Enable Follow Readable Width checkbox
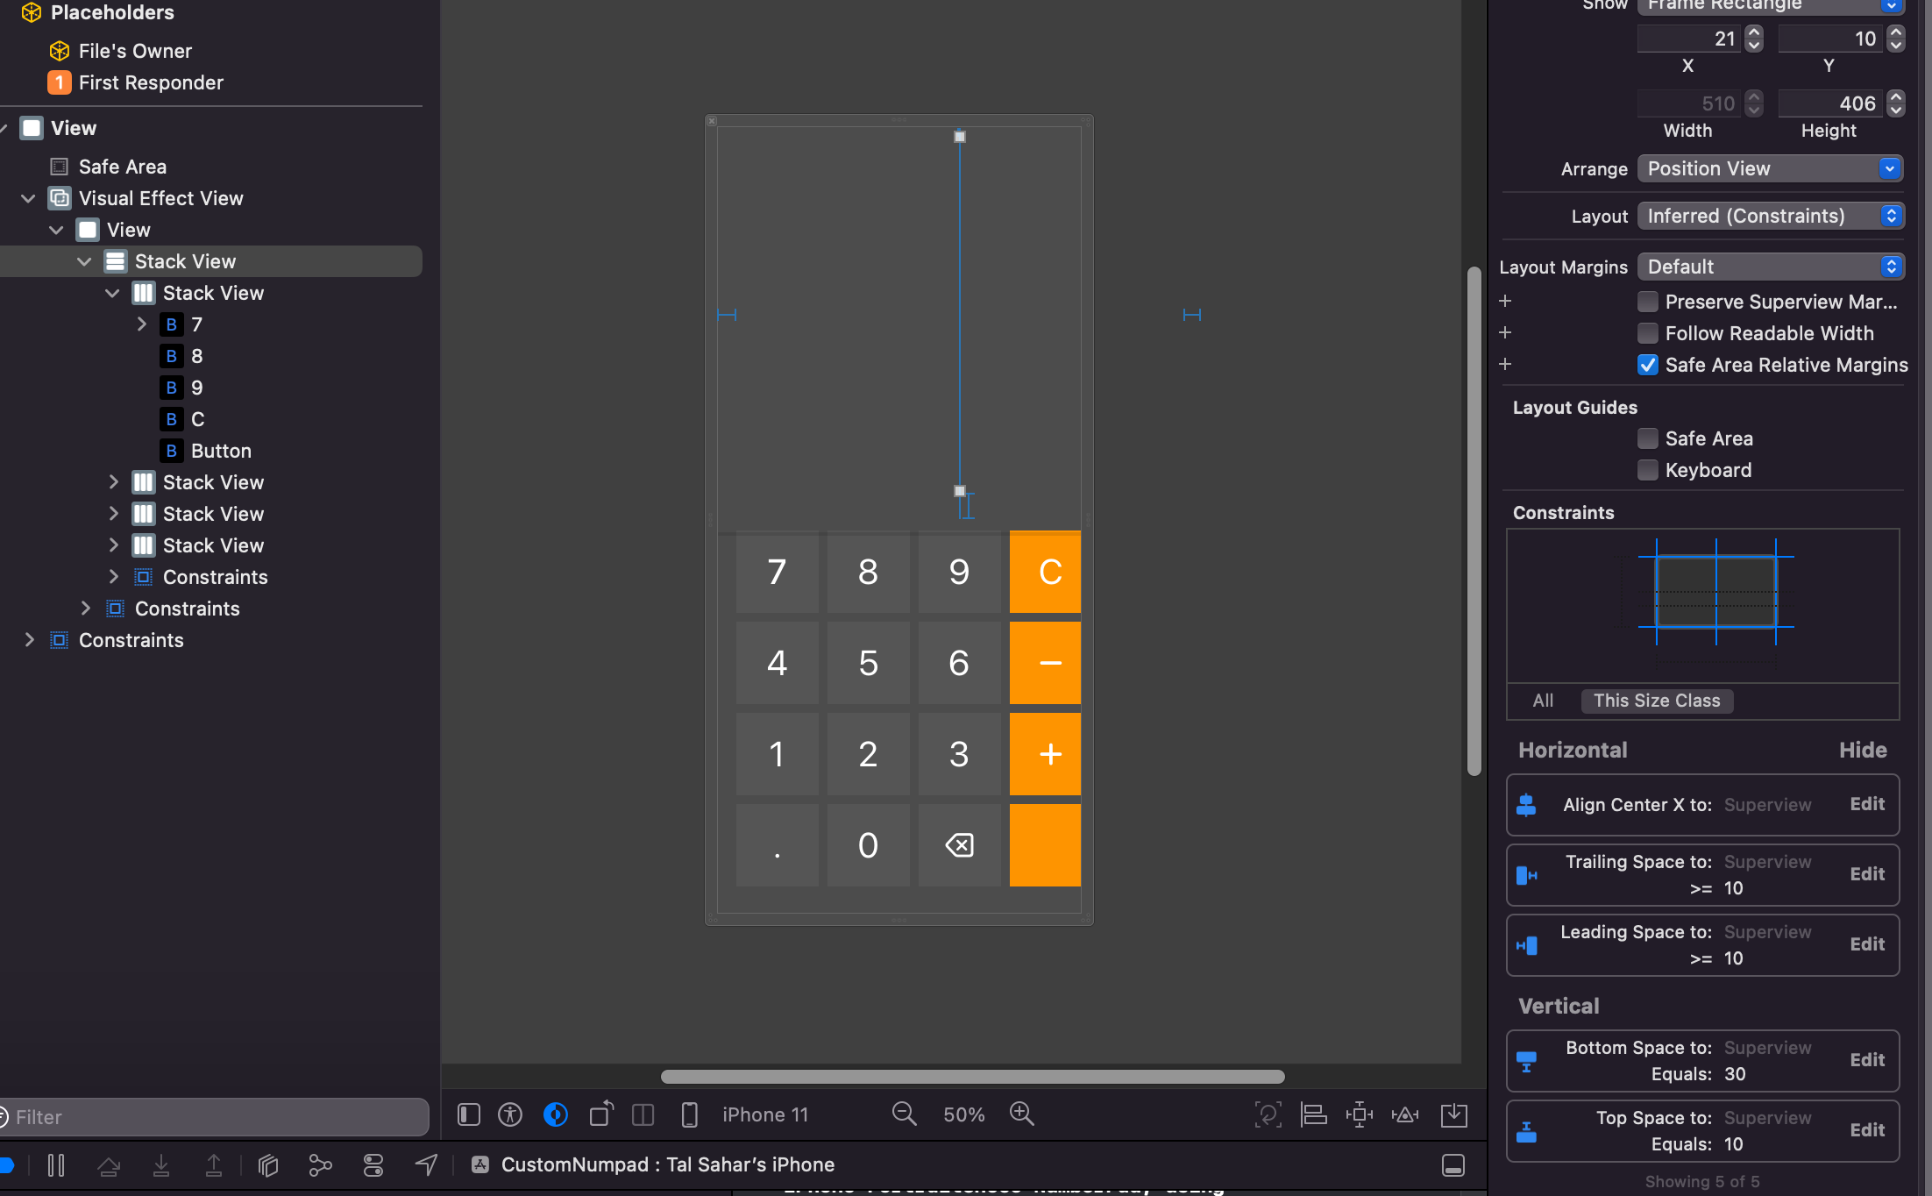1932x1196 pixels. click(1648, 333)
